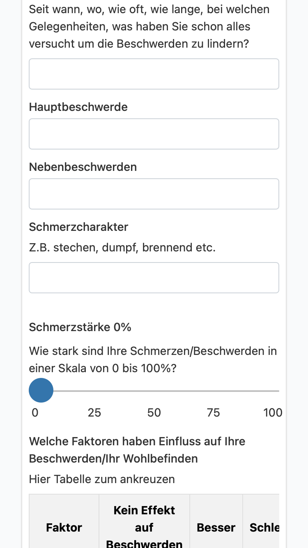Click the Hauptbeschwerde input box
308x548 pixels.
[x=154, y=134]
